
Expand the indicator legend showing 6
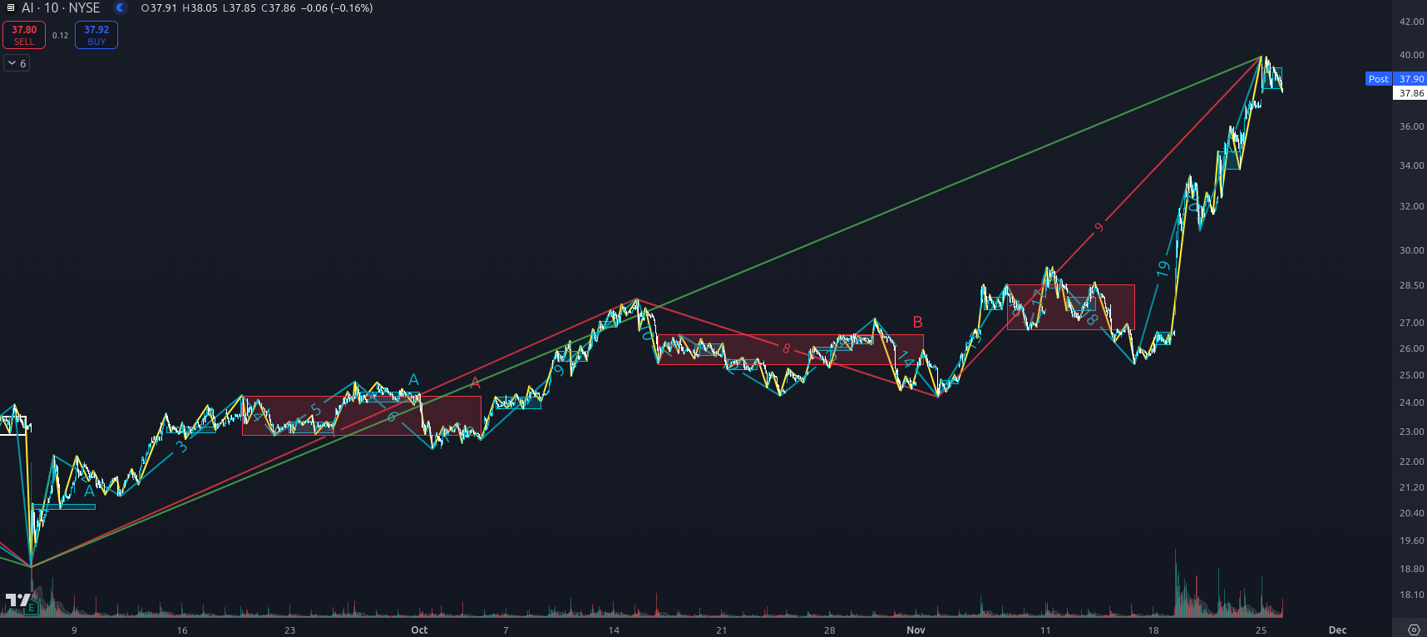[17, 63]
